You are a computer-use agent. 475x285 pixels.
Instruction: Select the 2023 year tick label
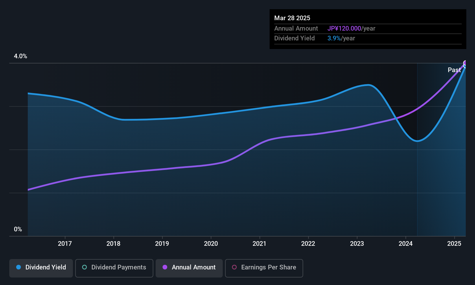pos(357,244)
